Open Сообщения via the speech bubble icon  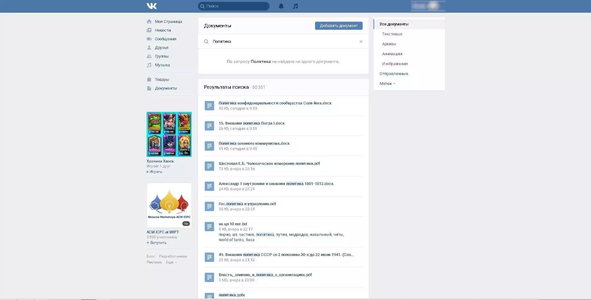coord(149,39)
